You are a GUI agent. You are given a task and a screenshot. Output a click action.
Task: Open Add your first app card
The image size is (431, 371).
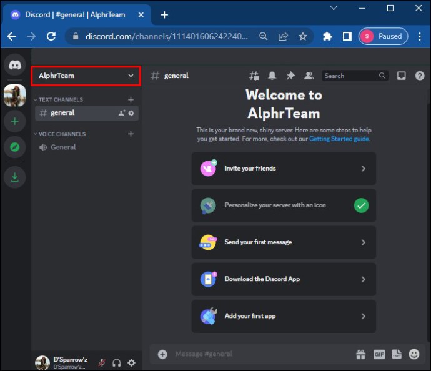(284, 316)
